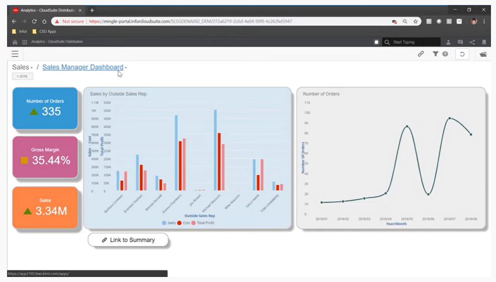
Task: Toggle the Cost series in chart legend
Action: pyautogui.click(x=183, y=222)
